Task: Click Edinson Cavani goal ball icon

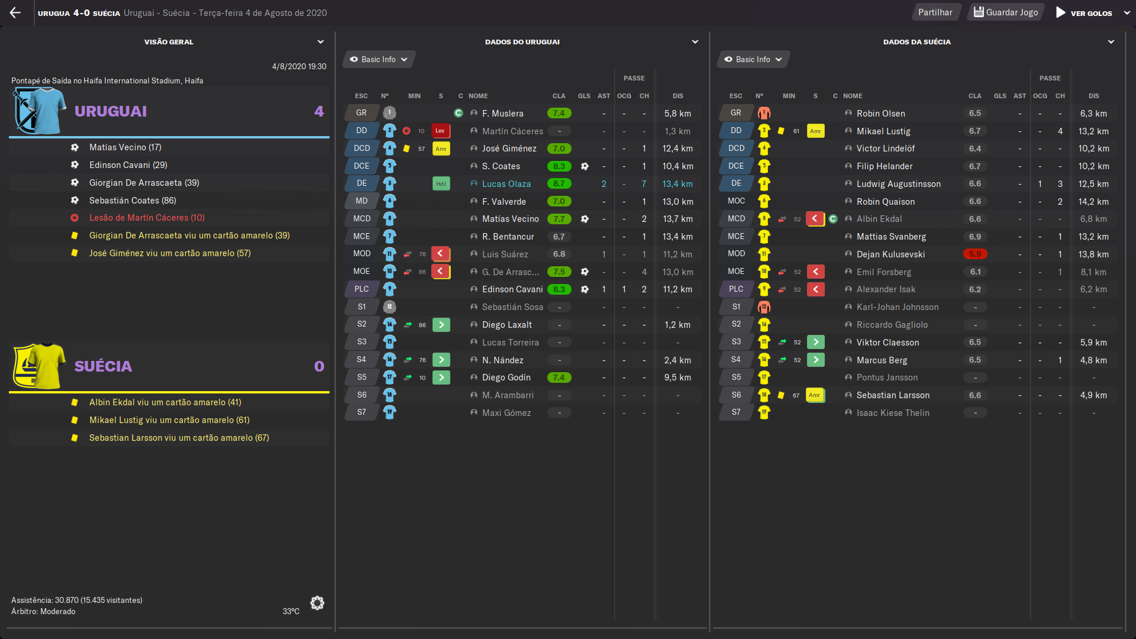Action: tap(585, 289)
